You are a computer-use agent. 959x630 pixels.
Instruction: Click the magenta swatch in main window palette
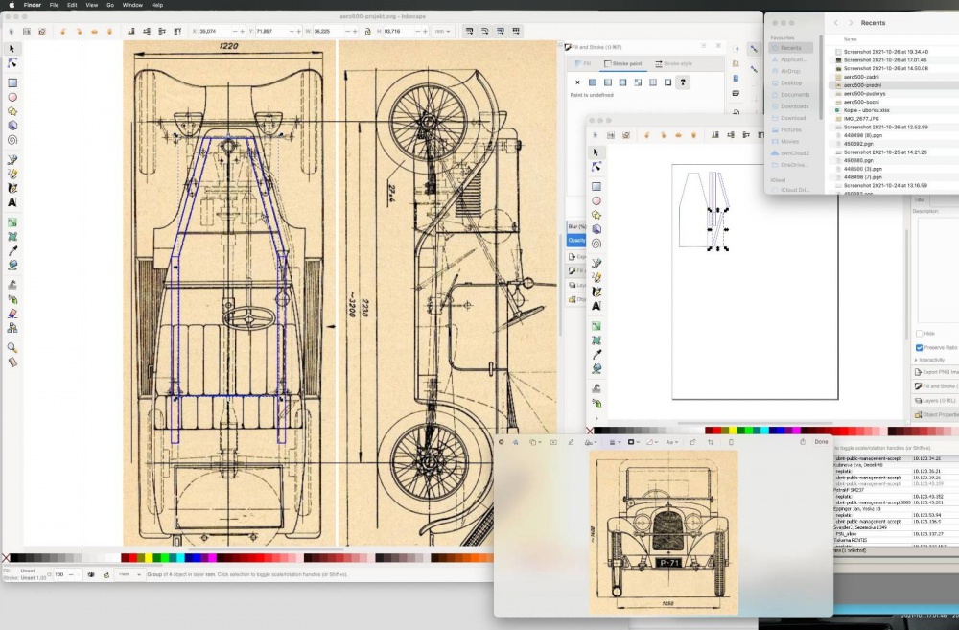[x=212, y=558]
